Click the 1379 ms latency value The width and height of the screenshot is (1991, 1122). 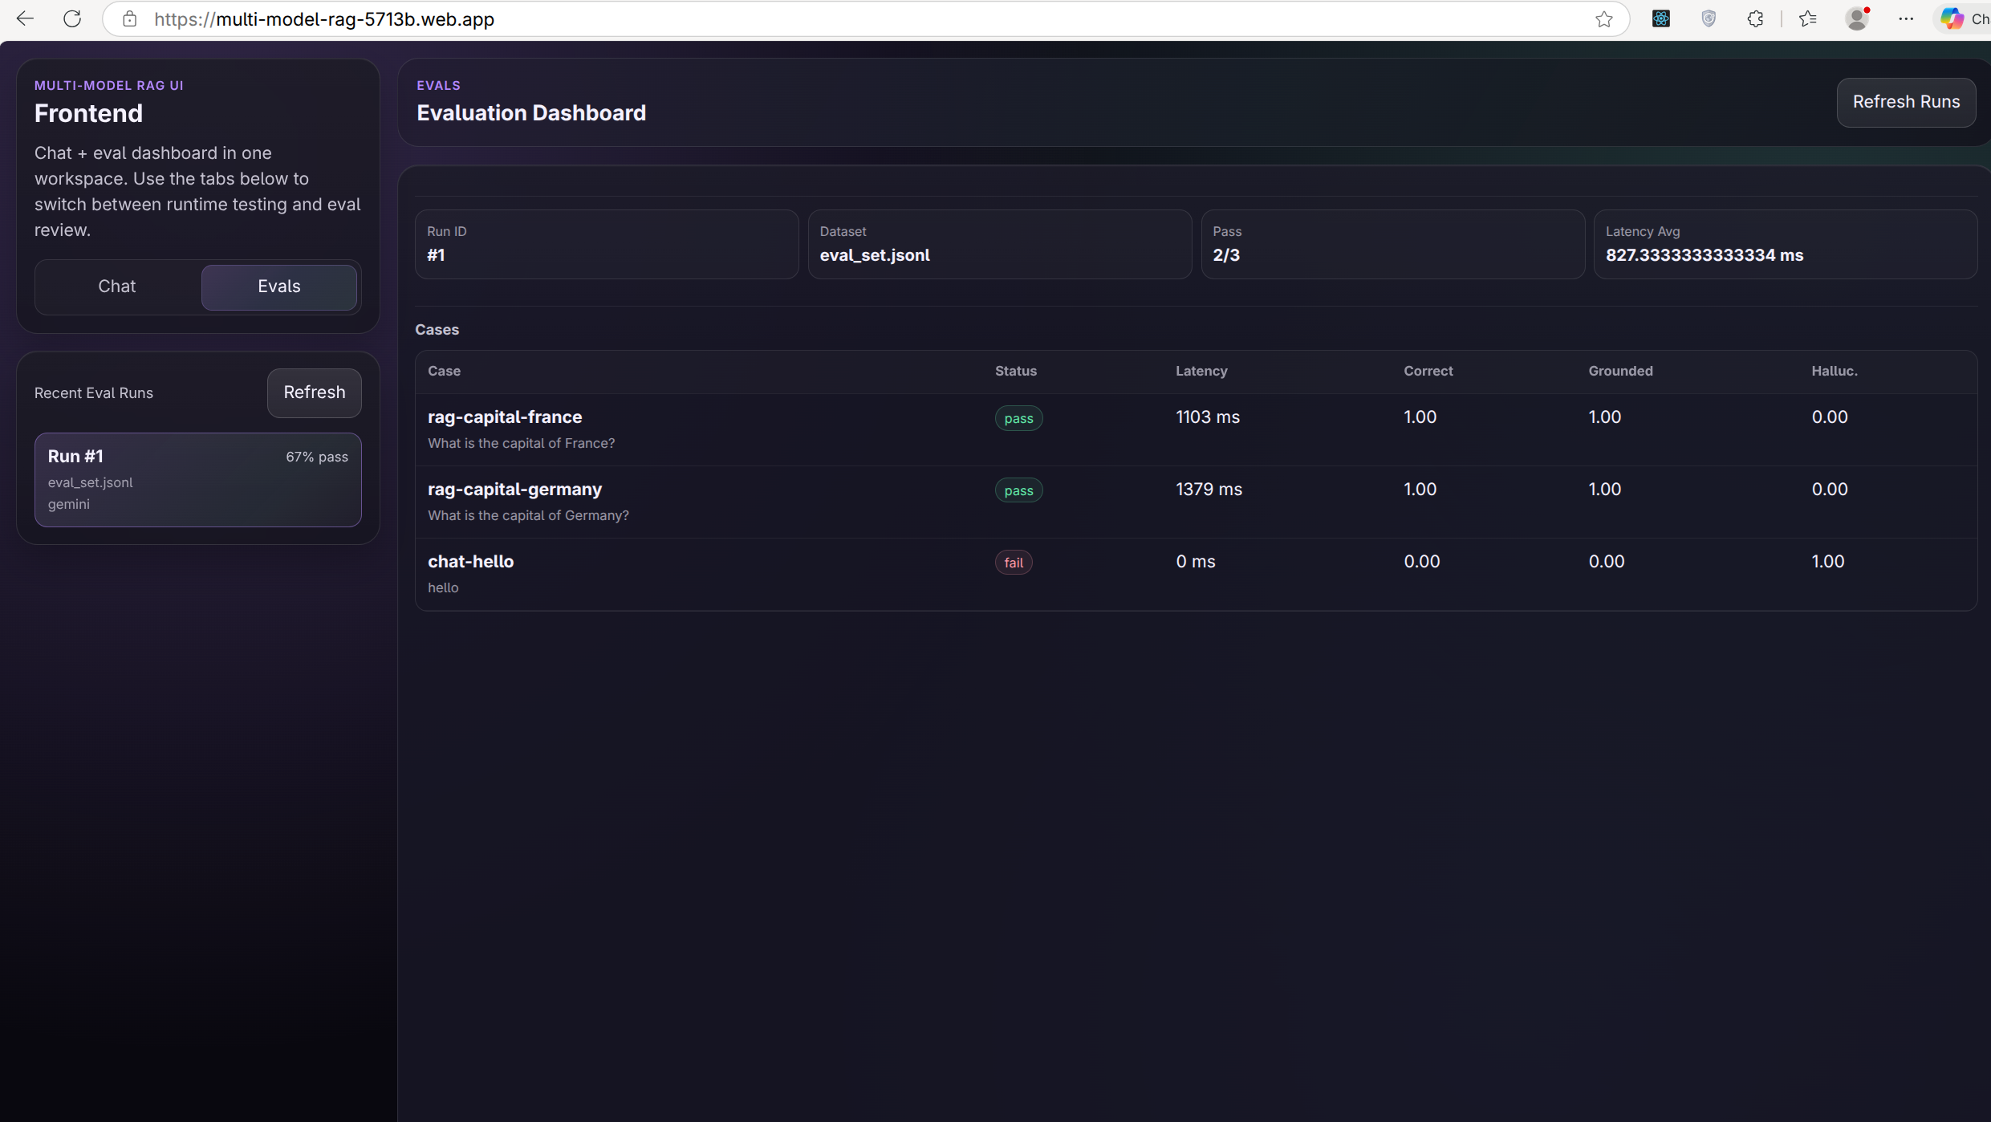pyautogui.click(x=1209, y=490)
